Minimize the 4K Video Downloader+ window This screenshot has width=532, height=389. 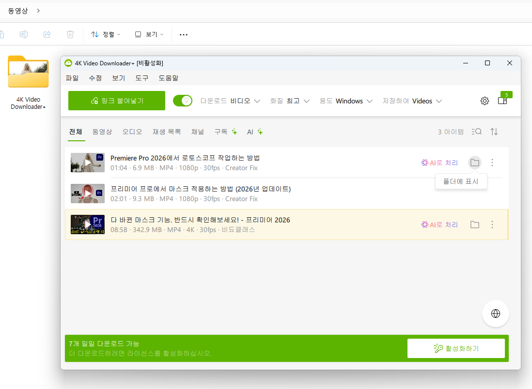(466, 63)
